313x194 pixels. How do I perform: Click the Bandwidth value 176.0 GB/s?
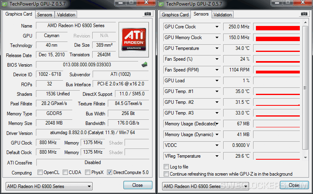tap(129, 123)
